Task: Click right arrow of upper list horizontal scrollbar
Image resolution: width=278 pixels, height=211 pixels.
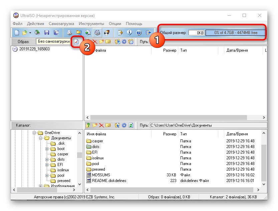Action: [264, 117]
